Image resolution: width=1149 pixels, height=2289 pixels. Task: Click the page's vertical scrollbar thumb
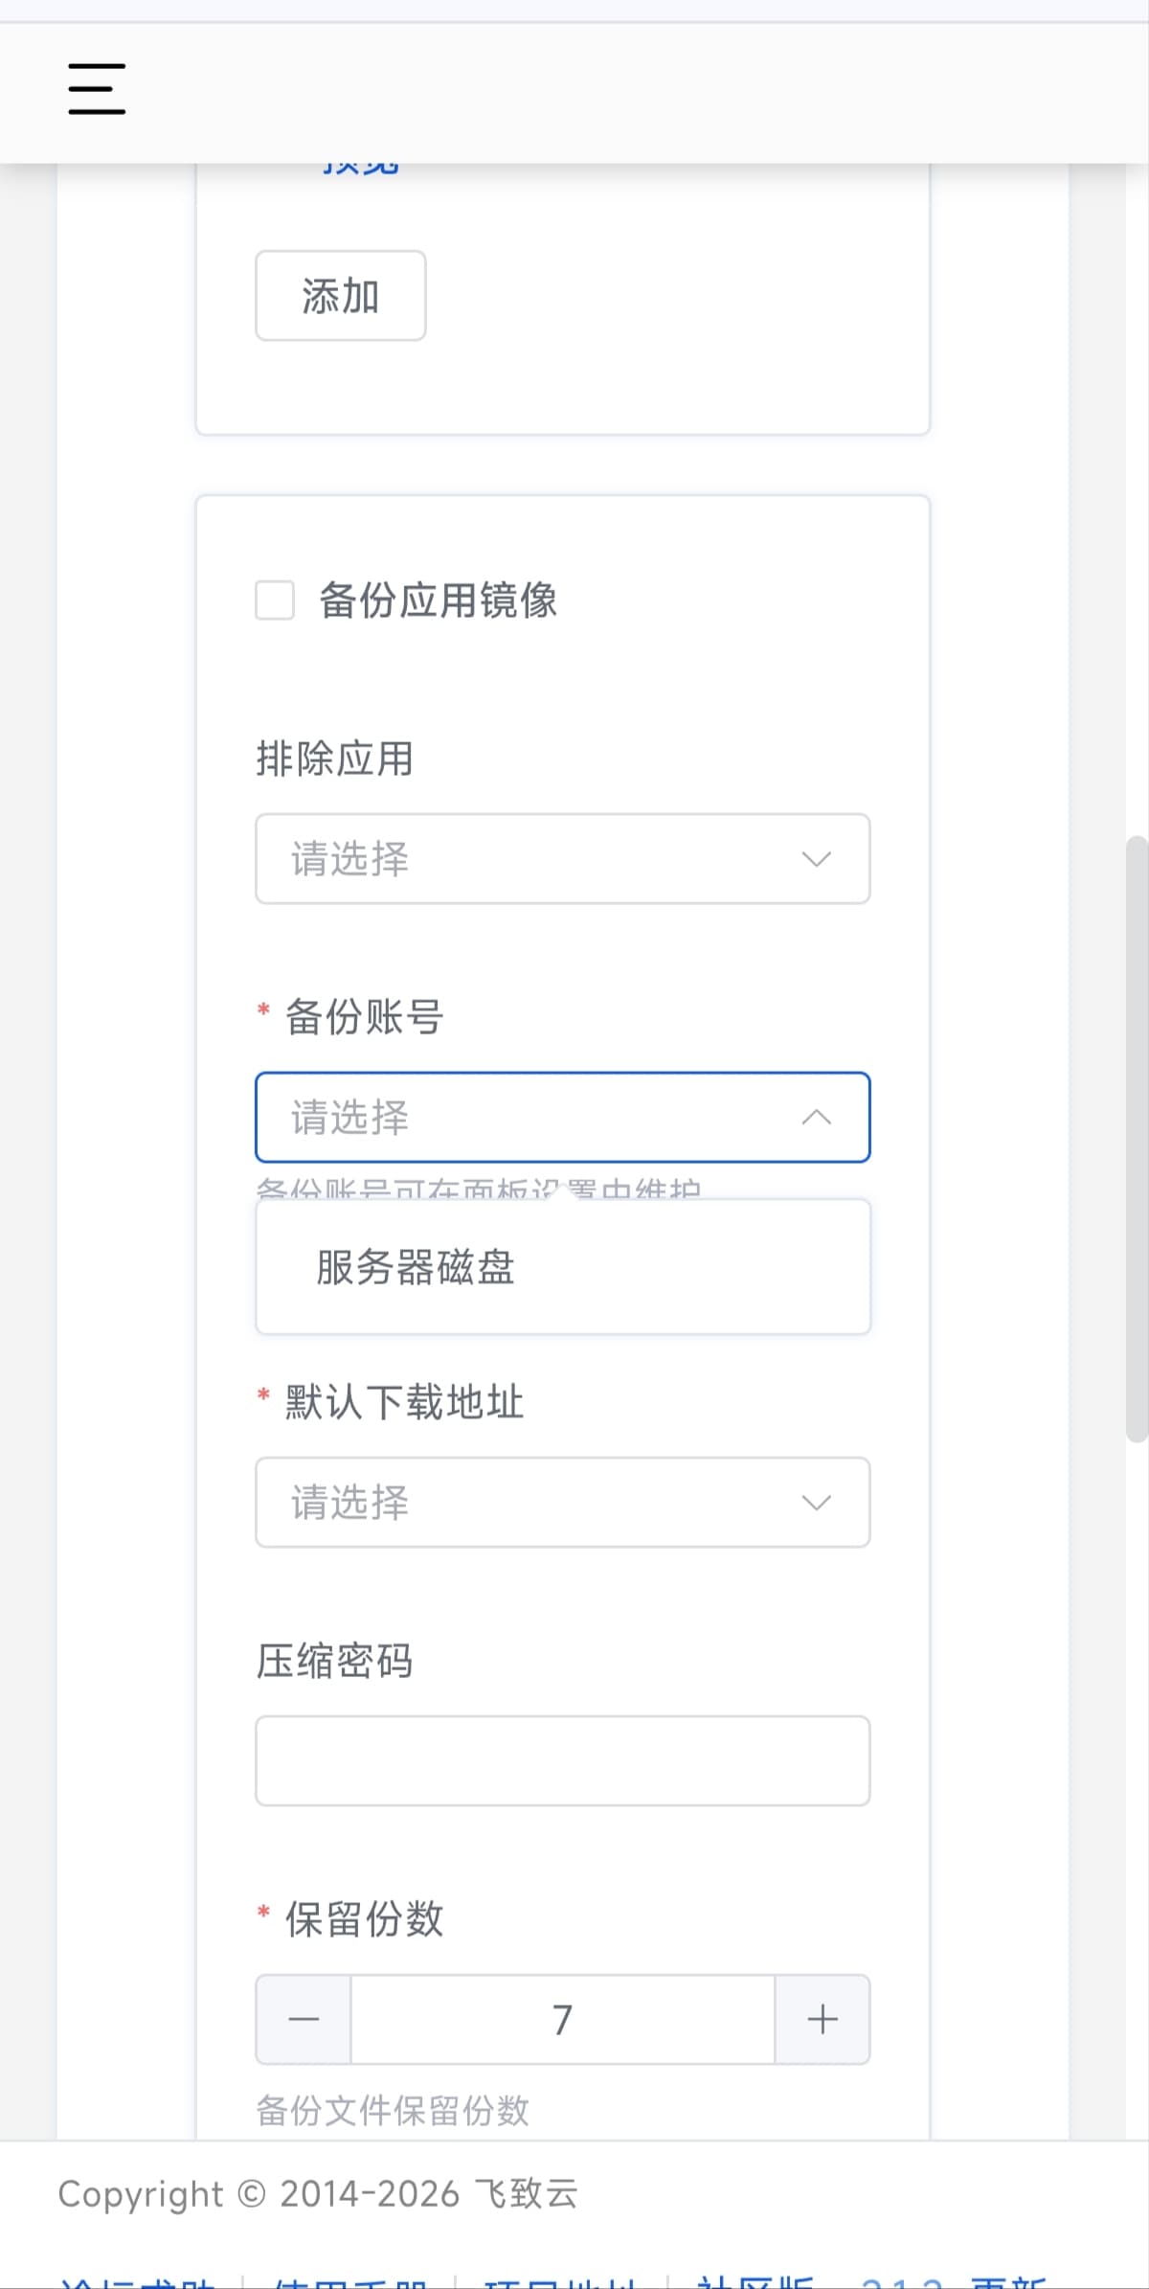(x=1137, y=1140)
